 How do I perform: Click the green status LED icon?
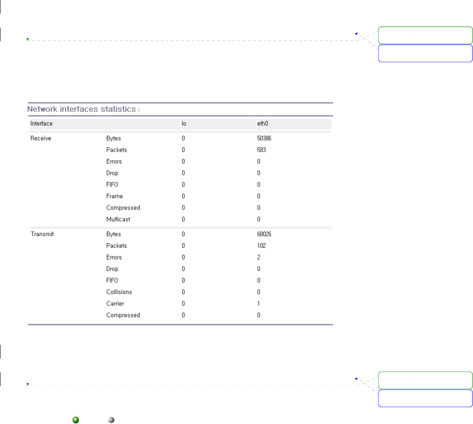point(76,420)
